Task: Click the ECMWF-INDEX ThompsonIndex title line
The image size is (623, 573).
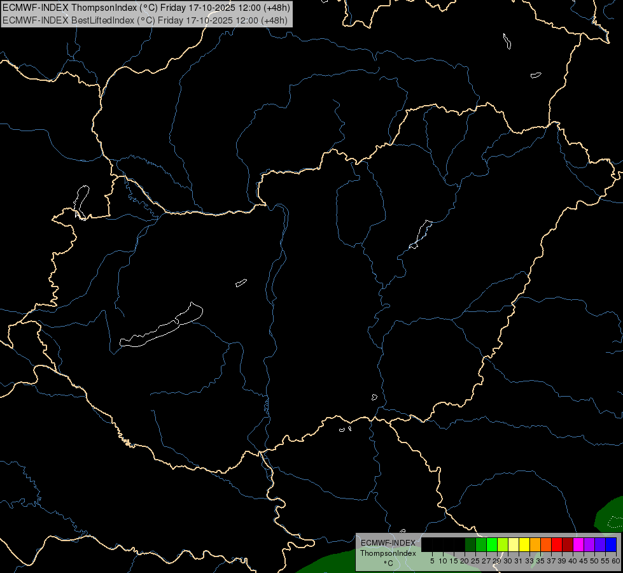Action: pos(146,8)
